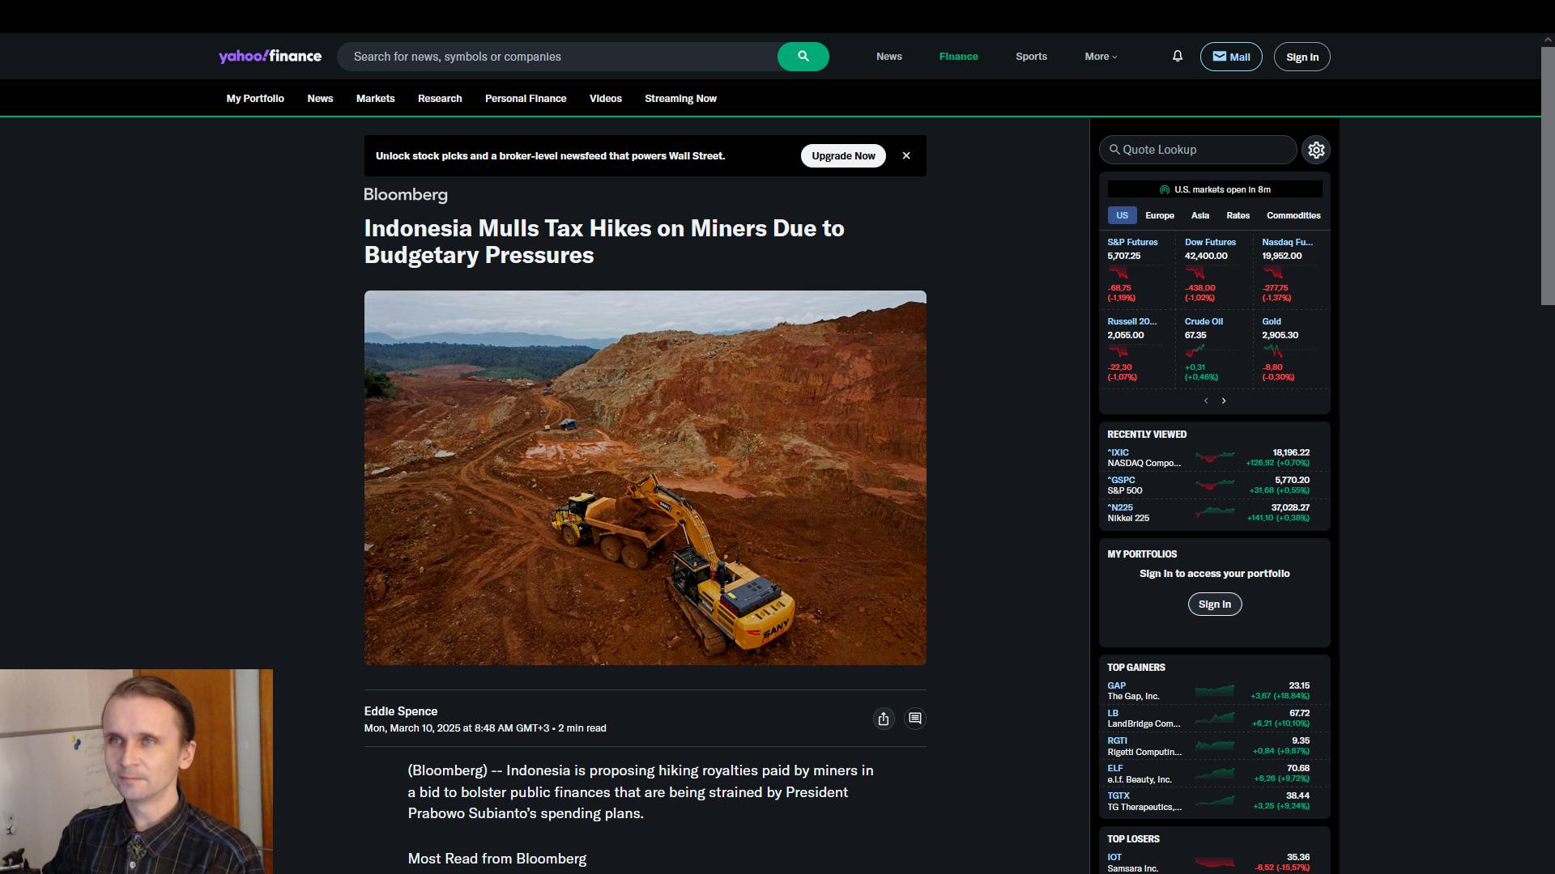Image resolution: width=1555 pixels, height=874 pixels.
Task: Open the article comments icon
Action: (915, 719)
